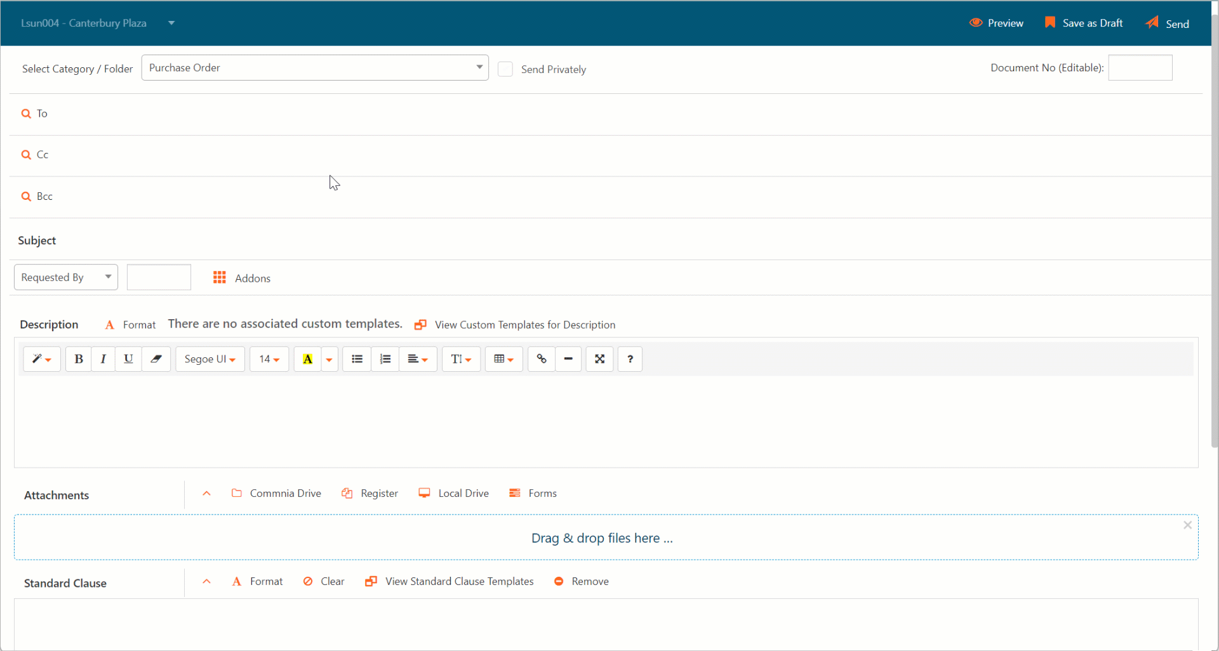This screenshot has height=651, width=1219.
Task: Insert unordered bullet list
Action: coord(357,359)
